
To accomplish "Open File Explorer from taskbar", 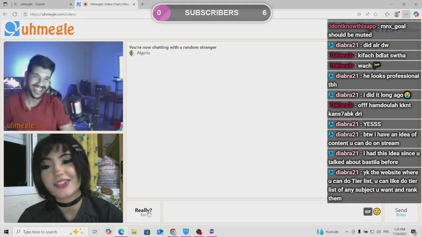I will [134, 232].
